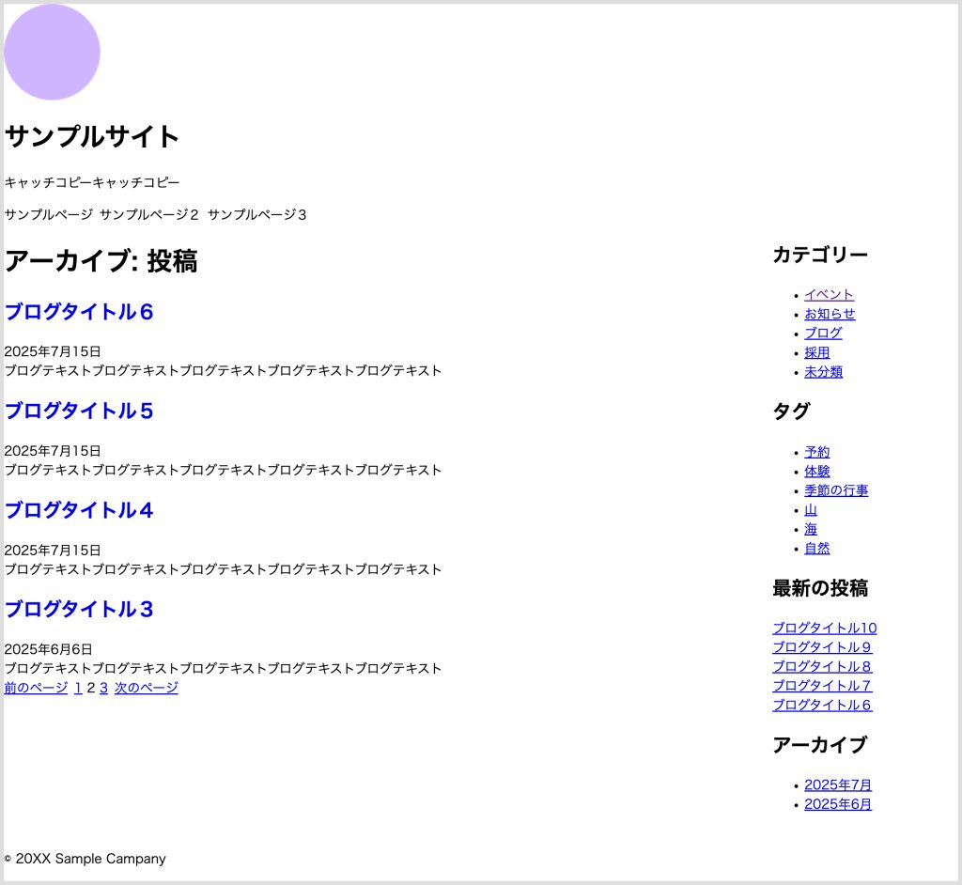Click the 最新の投稿 sidebar heading
Screen dimensions: 962x885
(x=820, y=588)
